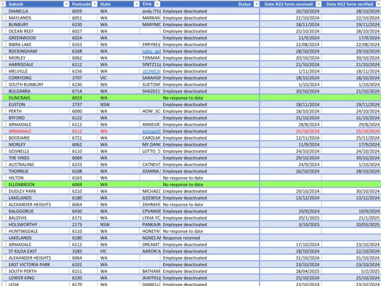
Task: Select the 3/10/2025 received date cell
Action: (291, 225)
